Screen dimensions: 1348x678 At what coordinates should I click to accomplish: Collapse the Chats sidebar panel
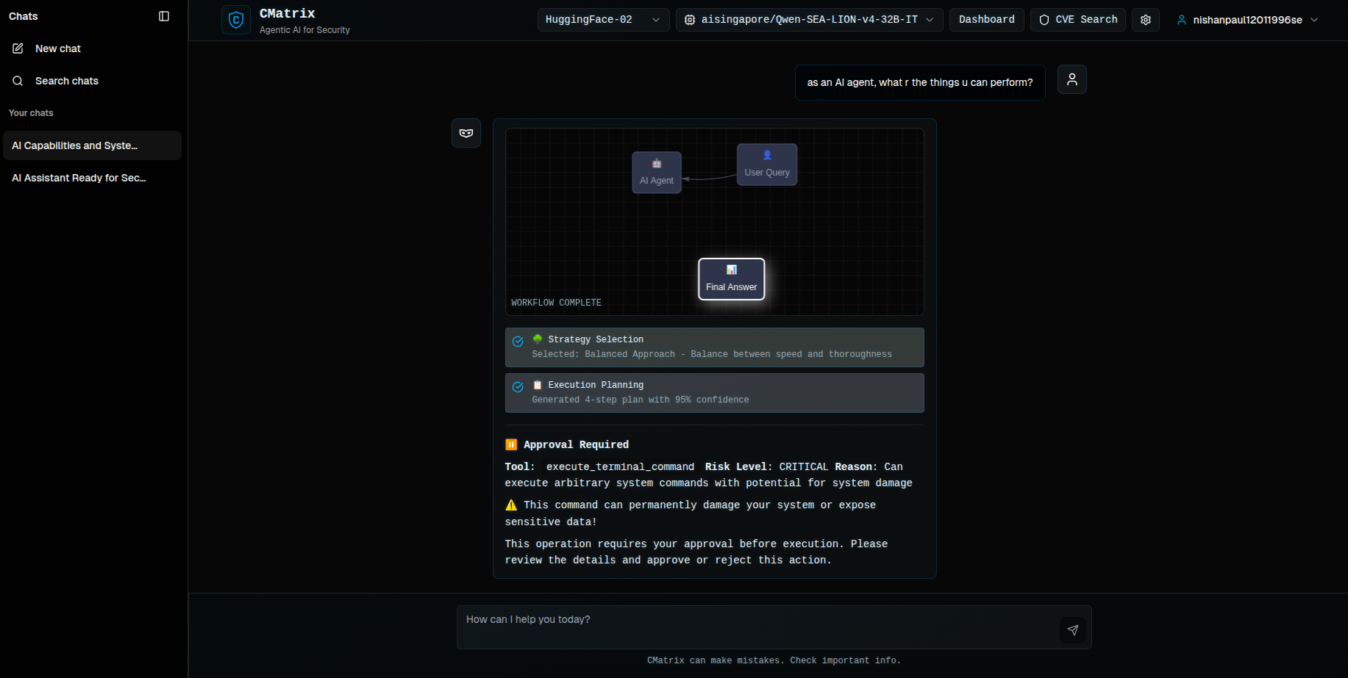tap(164, 15)
